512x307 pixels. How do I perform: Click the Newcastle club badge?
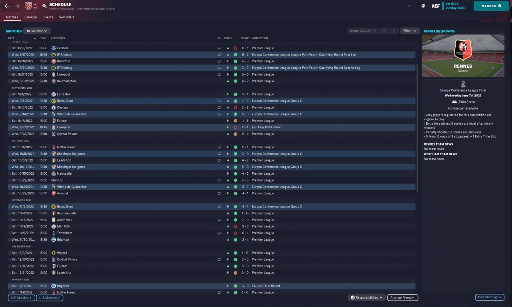coord(54,173)
